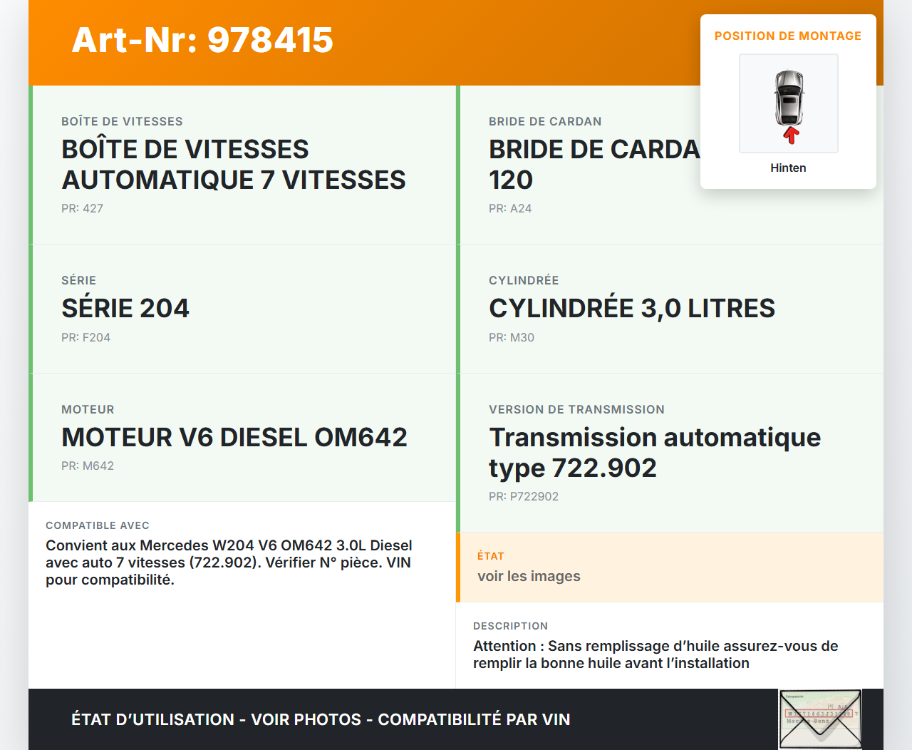Open the VIN document thumbnail in footer
This screenshot has width=912, height=750.
[820, 719]
